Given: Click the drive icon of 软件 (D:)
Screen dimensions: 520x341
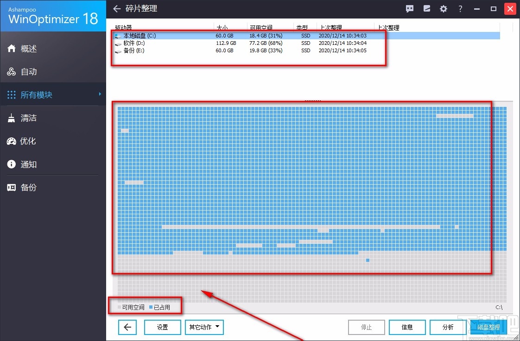Looking at the screenshot, I should pyautogui.click(x=118, y=43).
